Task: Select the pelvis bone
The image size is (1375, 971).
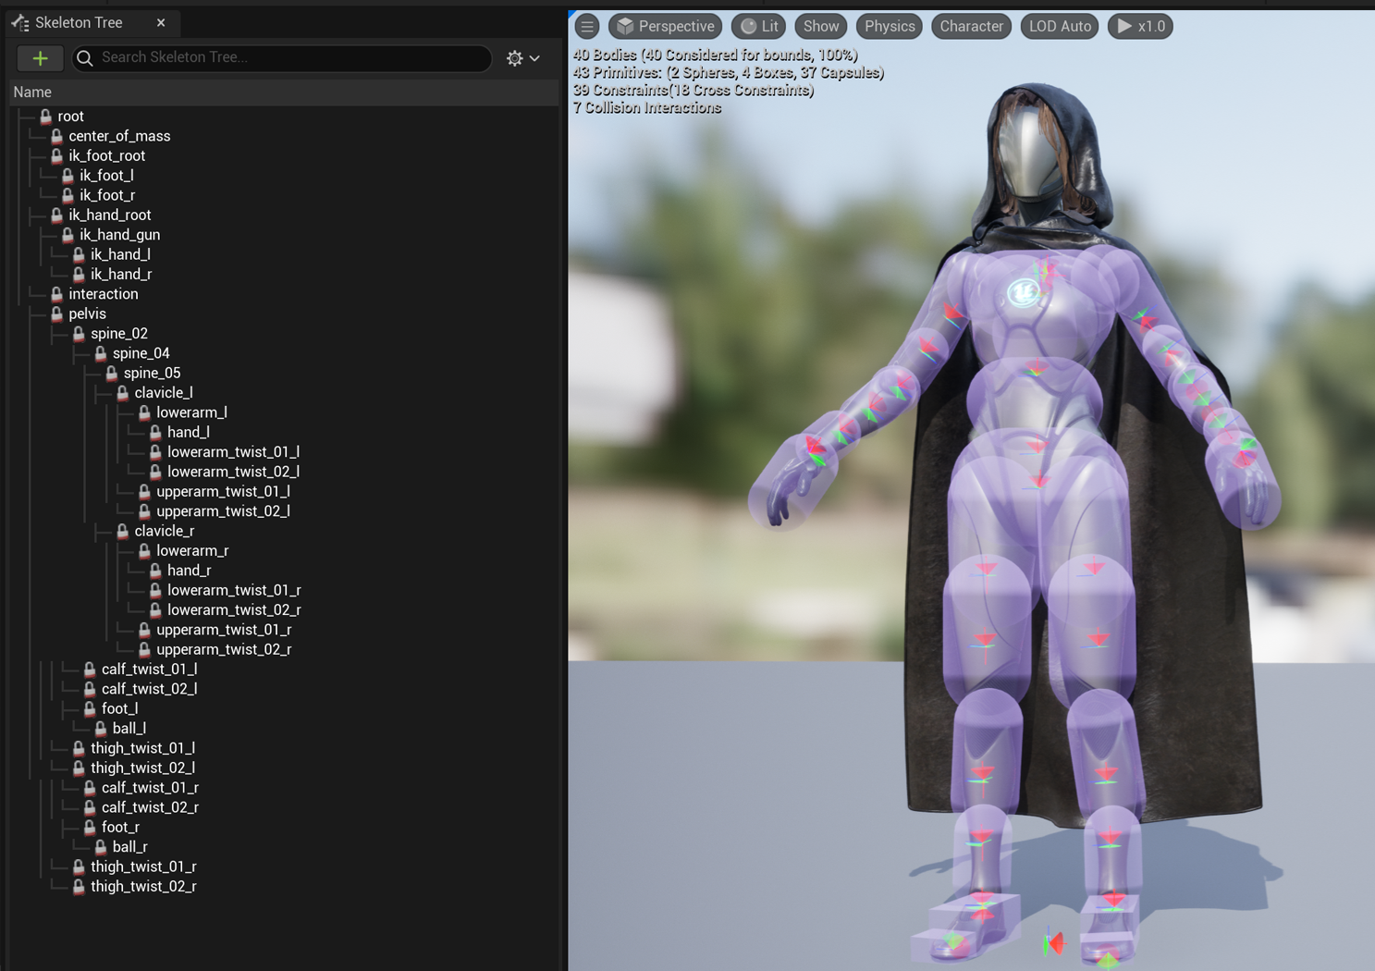Action: pyautogui.click(x=87, y=313)
